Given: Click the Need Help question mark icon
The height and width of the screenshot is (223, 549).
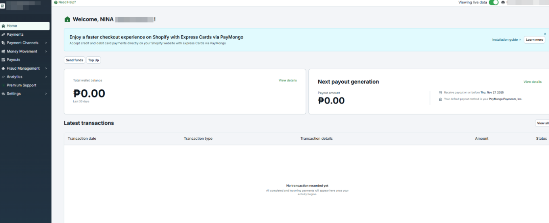Looking at the screenshot, I should (56, 2).
